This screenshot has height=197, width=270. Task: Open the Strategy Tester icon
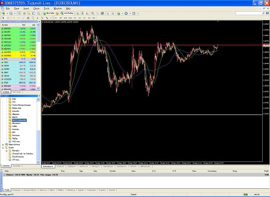38,13
